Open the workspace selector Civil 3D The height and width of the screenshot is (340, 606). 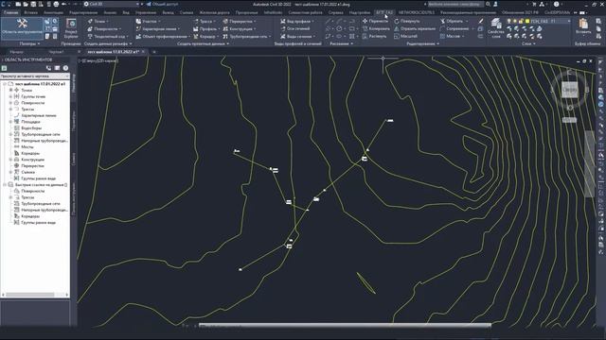point(112,4)
